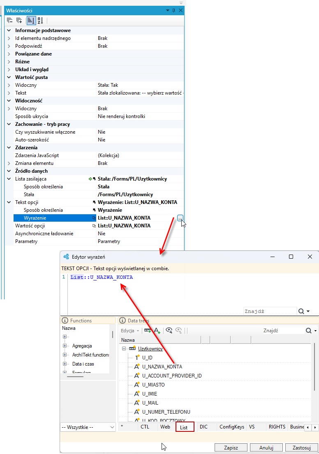319x454 pixels.
Task: Toggle categorized sort view in Właściwości
Action: coord(31,20)
